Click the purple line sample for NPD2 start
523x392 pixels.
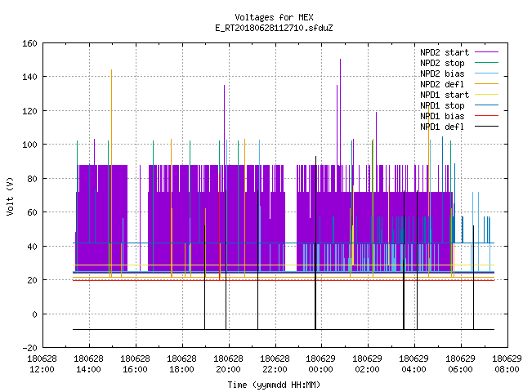[x=487, y=52]
